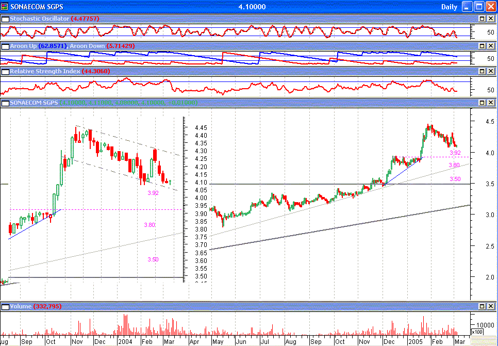Maximize the main chart window
The image size is (498, 346).
[x=479, y=7]
